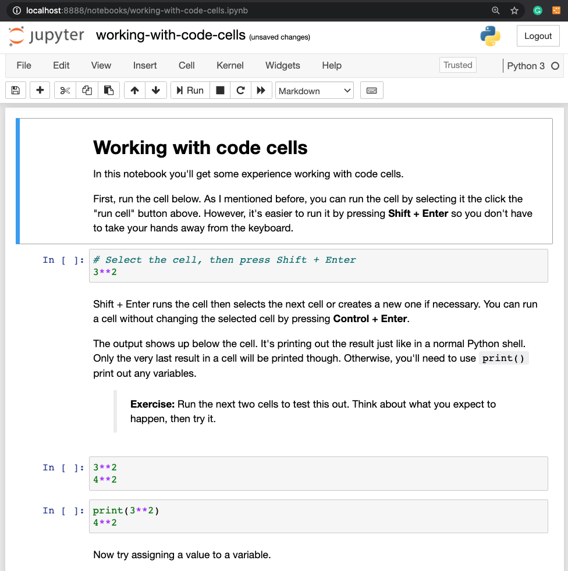Open the cell type dropdown showing Markdown
Screen dimensions: 568x571
point(314,90)
